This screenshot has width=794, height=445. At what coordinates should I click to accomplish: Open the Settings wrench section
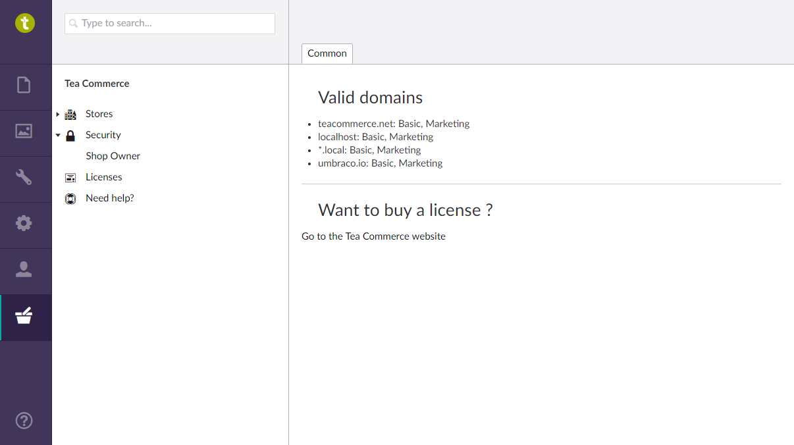pos(24,176)
